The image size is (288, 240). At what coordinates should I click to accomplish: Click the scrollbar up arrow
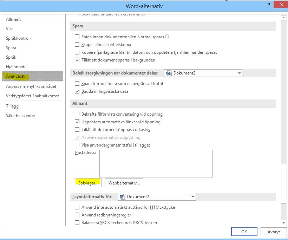pos(283,18)
